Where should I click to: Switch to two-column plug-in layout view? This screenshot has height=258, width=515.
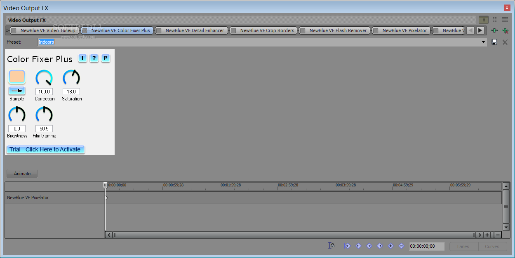(x=495, y=20)
